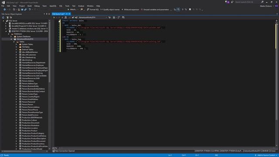Select the AdventureWorks2014 database in the tree

(25, 39)
